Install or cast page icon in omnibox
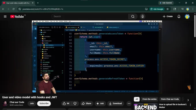Screen dimensions: 196x110 coord(146,9)
